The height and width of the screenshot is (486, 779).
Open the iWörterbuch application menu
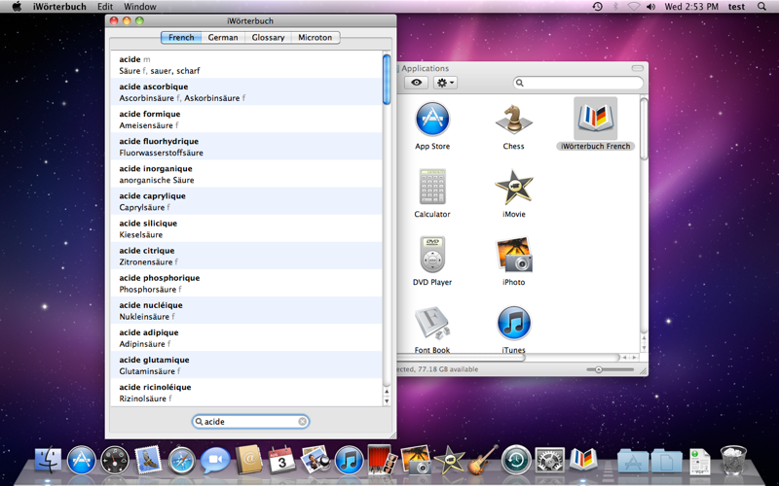click(x=59, y=7)
